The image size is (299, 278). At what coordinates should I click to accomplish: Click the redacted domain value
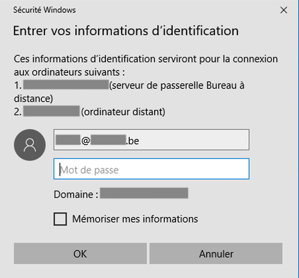click(x=144, y=193)
